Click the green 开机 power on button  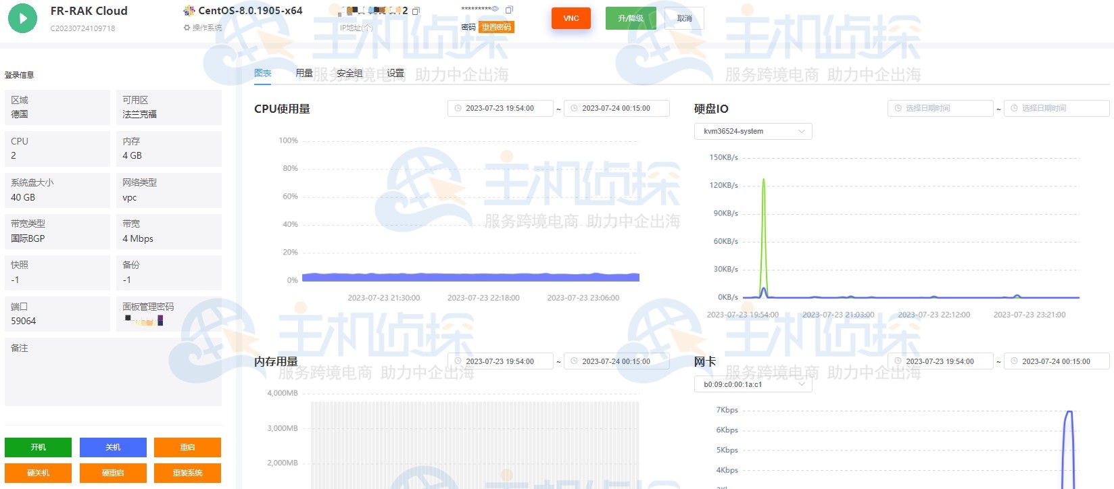tap(38, 447)
